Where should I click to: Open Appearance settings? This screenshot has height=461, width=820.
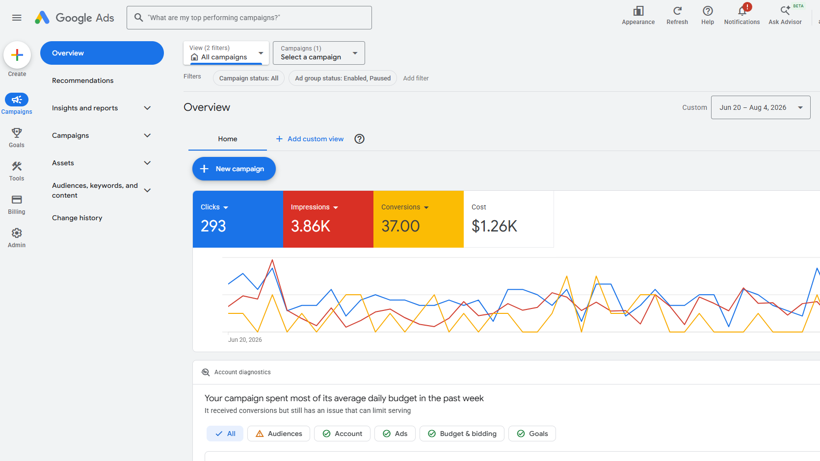638,15
